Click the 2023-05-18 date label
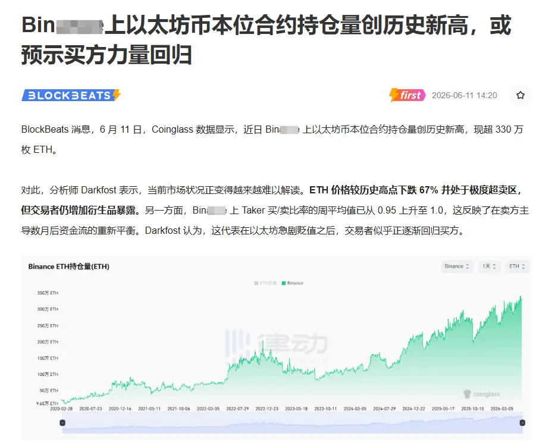The image size is (539, 442). [x=296, y=409]
